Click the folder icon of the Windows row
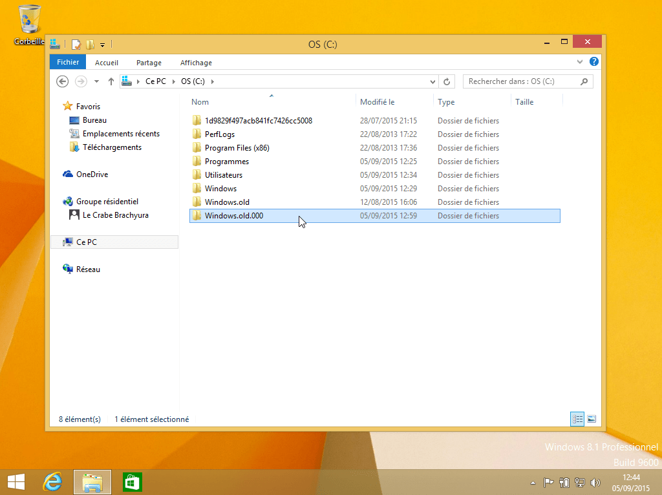The height and width of the screenshot is (495, 662). pos(197,188)
